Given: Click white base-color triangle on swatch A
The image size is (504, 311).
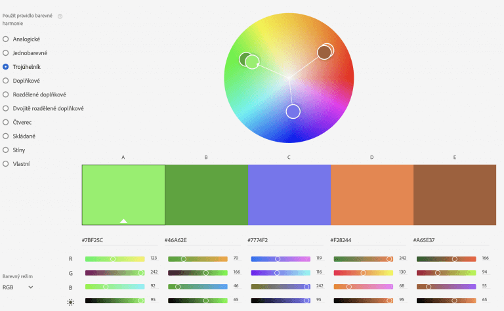Looking at the screenshot, I should (123, 220).
